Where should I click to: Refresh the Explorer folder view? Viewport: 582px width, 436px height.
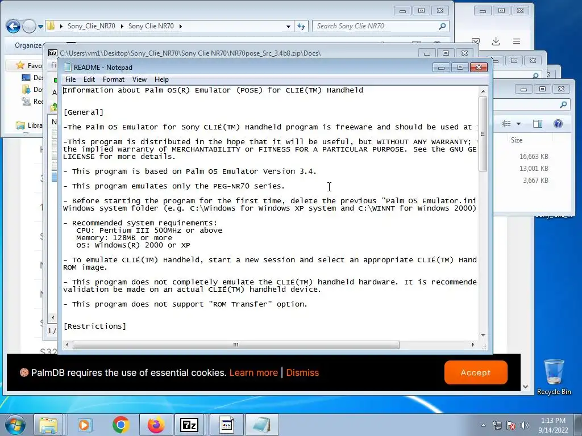(301, 26)
